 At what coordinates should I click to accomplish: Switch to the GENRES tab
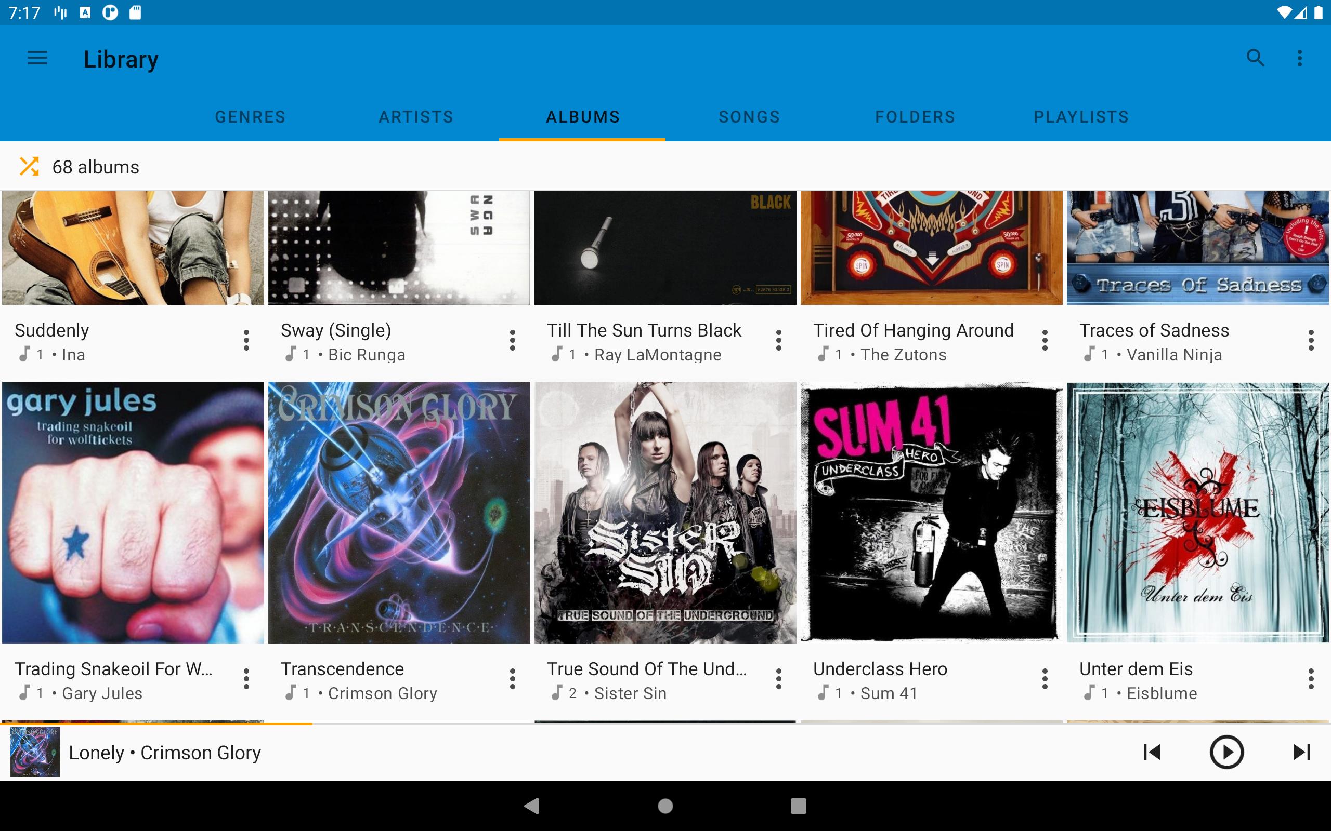pos(249,117)
